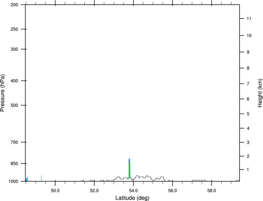Click the 11 km height label

(249, 19)
